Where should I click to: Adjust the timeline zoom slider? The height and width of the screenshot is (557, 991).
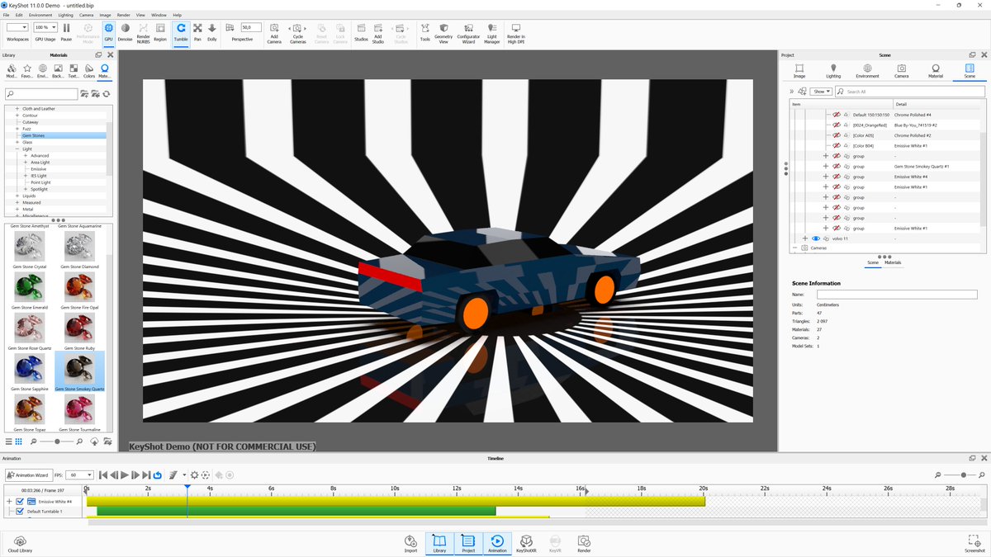tap(961, 474)
